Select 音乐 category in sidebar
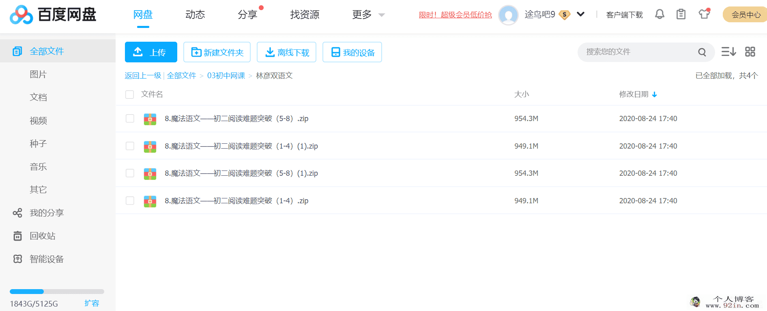Image resolution: width=767 pixels, height=311 pixels. tap(38, 167)
